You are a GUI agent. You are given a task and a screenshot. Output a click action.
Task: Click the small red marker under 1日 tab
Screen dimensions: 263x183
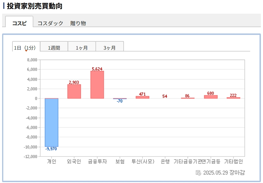26,51
